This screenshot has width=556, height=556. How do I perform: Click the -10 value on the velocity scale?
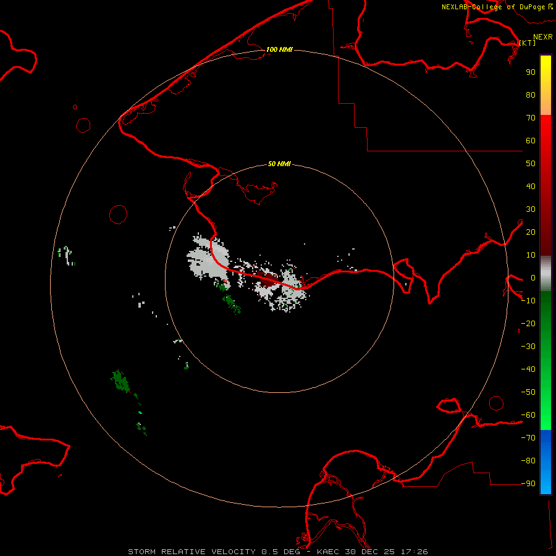[x=528, y=301]
